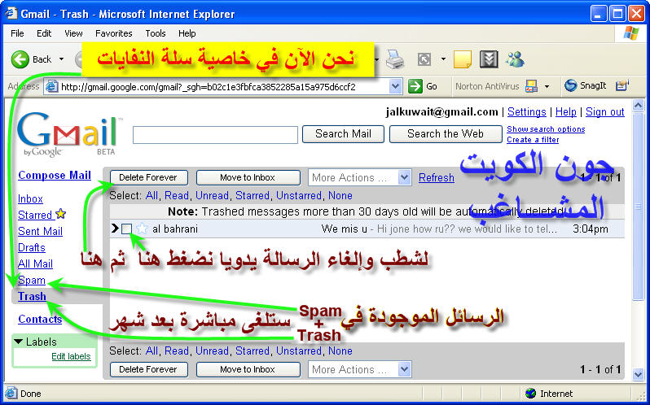650x405 pixels.
Task: Open the Contacts link
Action: tap(40, 320)
